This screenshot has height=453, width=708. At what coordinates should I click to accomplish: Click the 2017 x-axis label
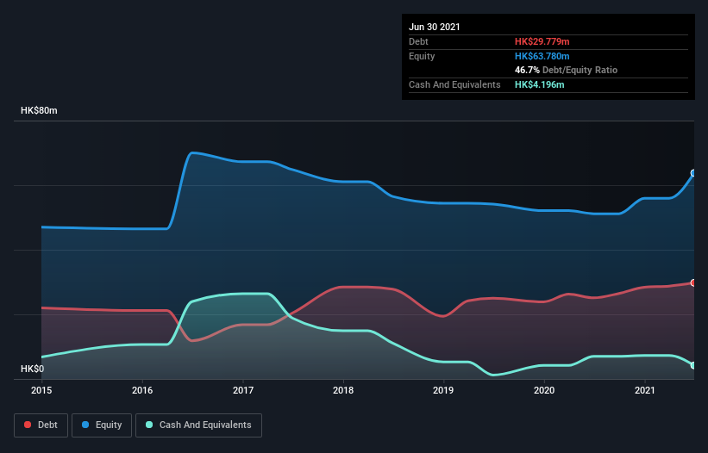pyautogui.click(x=243, y=390)
